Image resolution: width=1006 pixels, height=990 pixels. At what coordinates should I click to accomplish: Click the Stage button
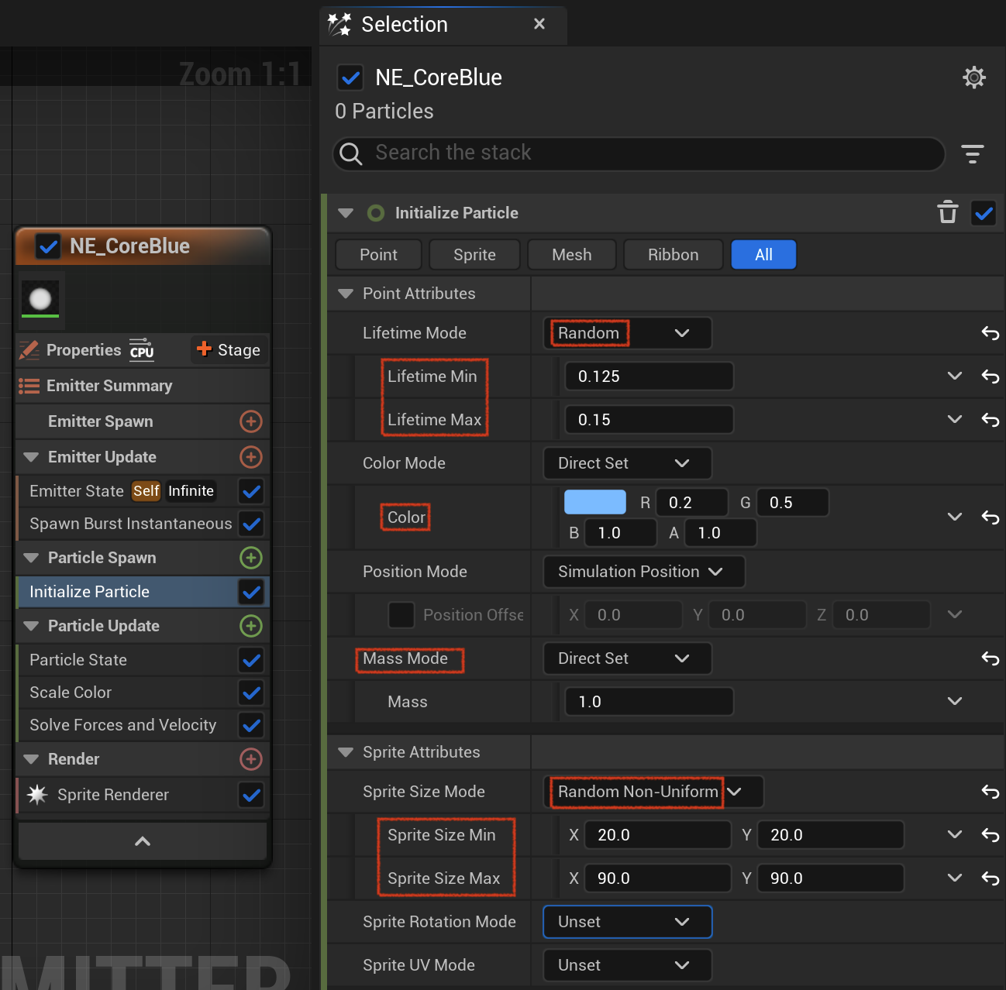pyautogui.click(x=229, y=350)
